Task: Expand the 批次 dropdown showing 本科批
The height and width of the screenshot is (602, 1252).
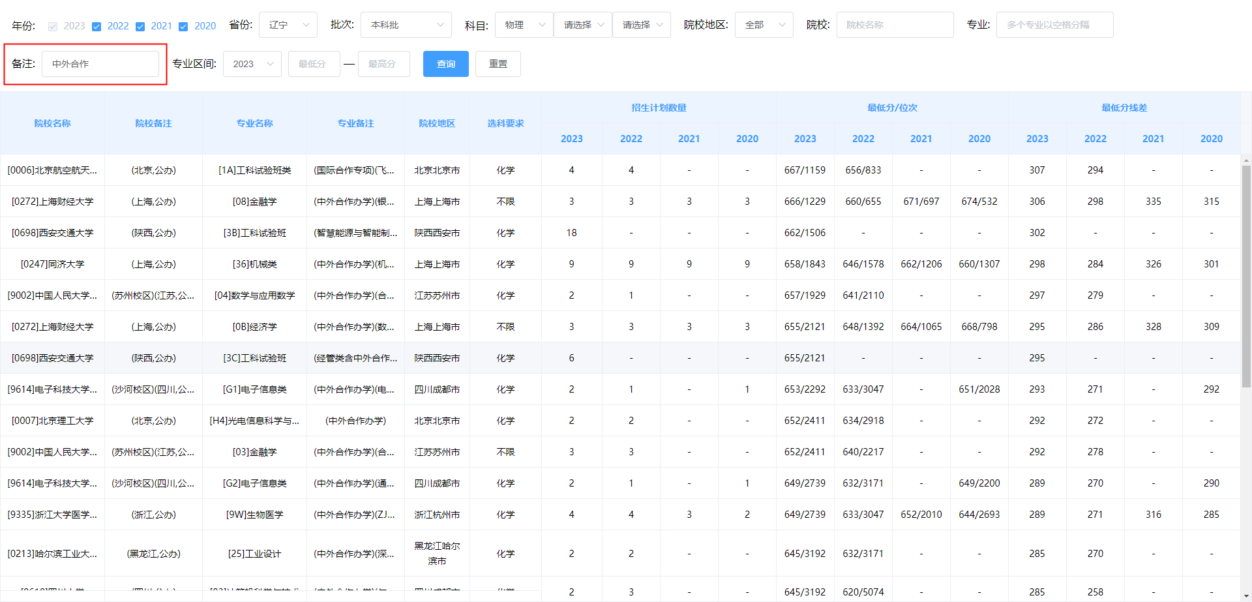Action: (x=406, y=24)
